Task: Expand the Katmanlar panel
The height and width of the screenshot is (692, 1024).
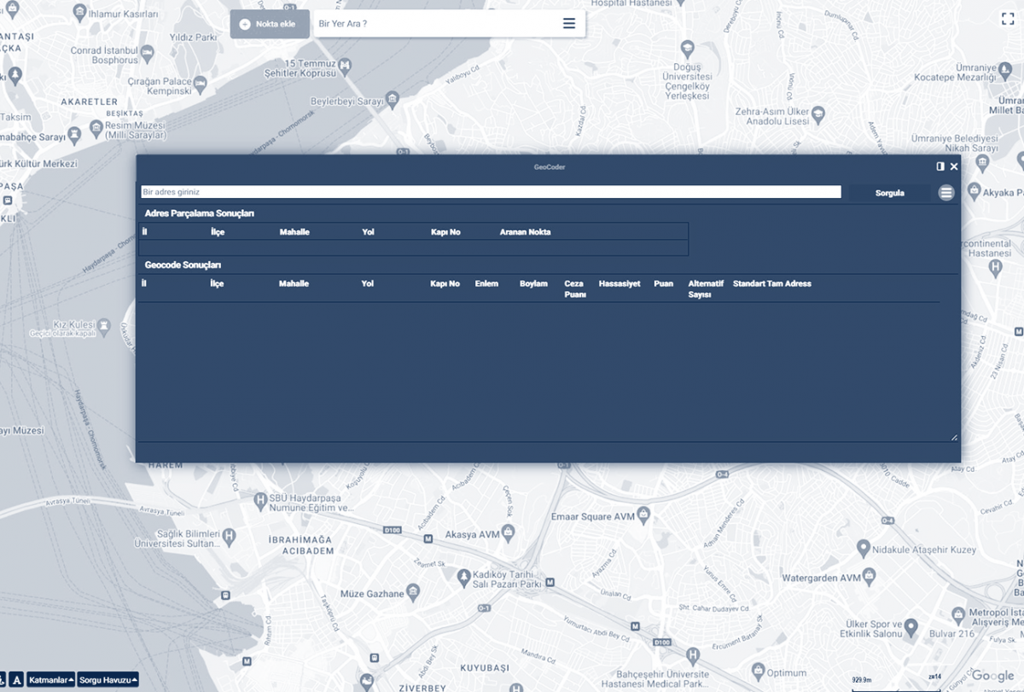Action: 52,680
